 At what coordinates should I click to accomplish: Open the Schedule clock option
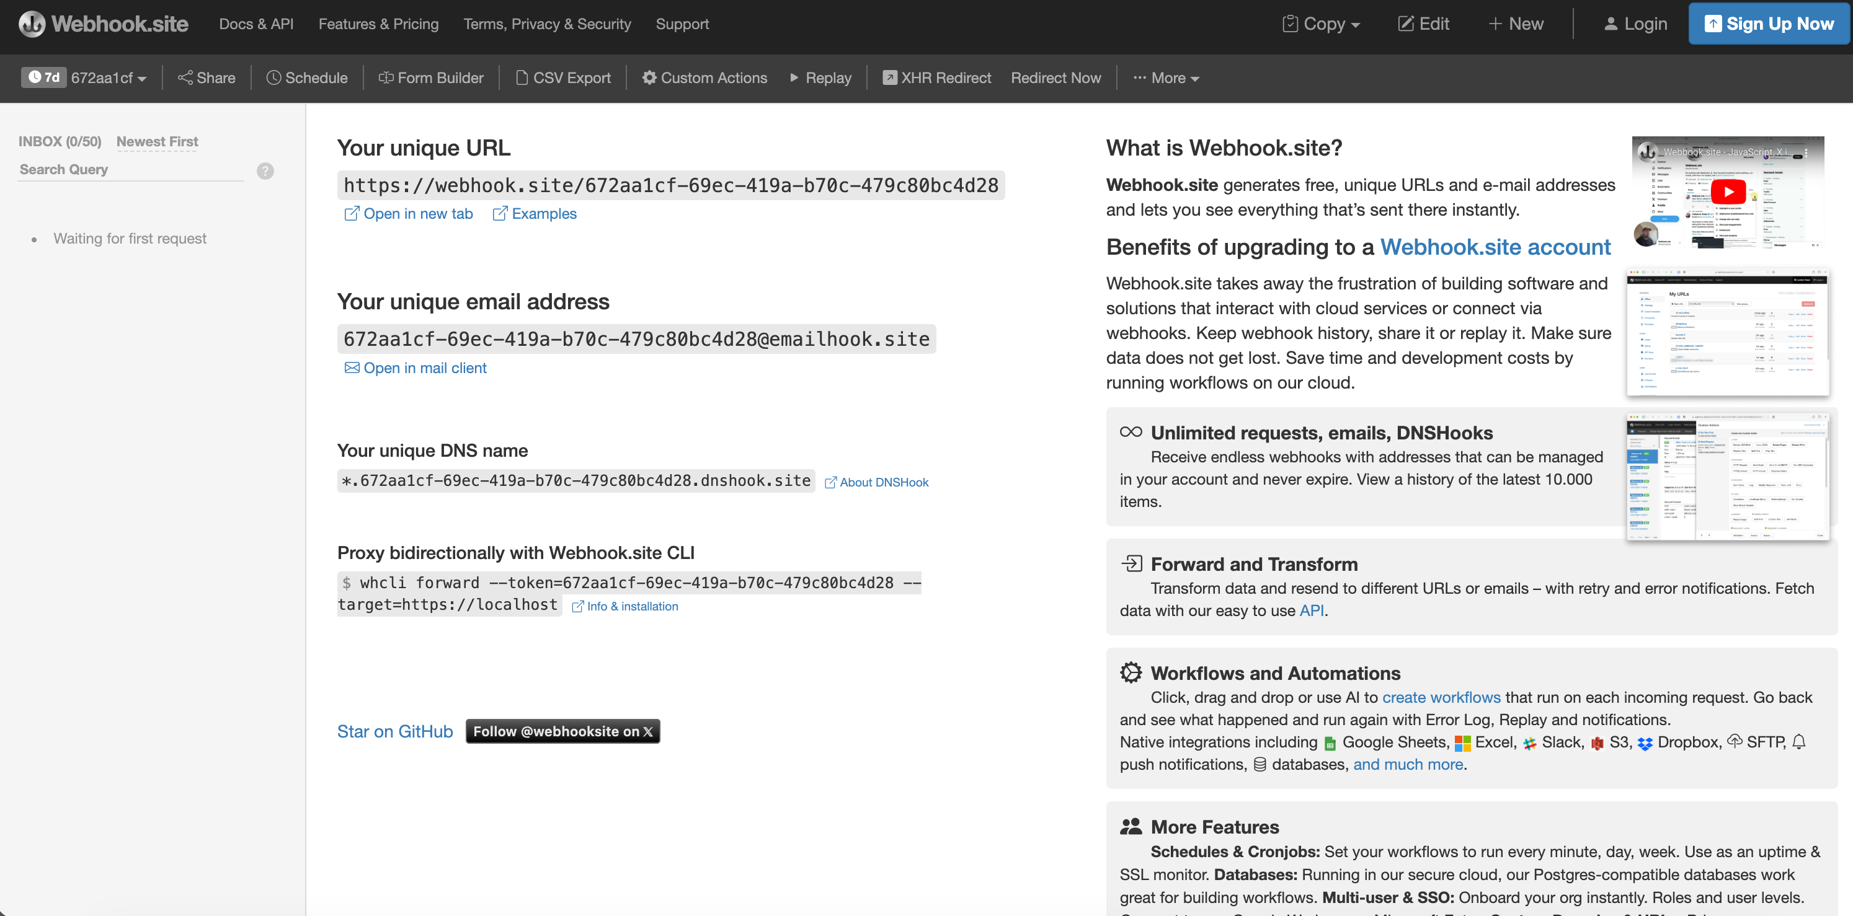273,77
